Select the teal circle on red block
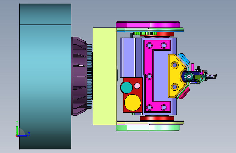This screenshot has height=153, width=236. click(x=127, y=87)
